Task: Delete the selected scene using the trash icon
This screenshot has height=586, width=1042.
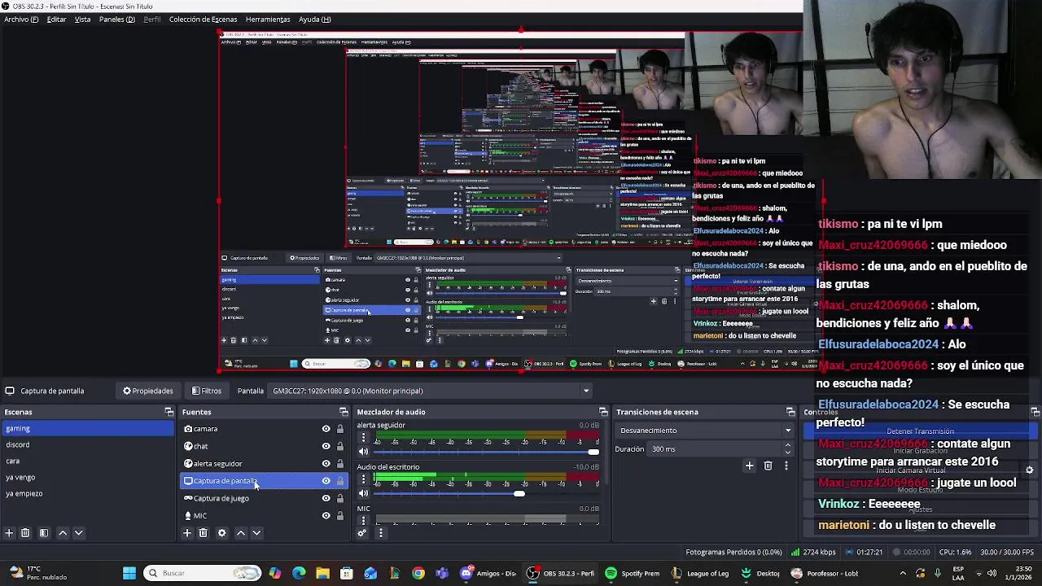Action: click(x=25, y=533)
